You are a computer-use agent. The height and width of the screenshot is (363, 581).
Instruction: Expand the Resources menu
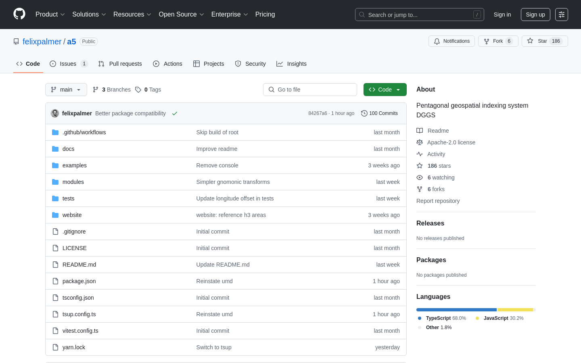[x=132, y=15]
